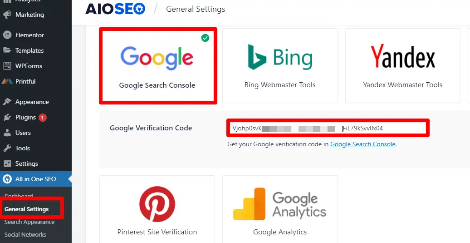Select the Yandex Webmaster Tools card
The height and width of the screenshot is (243, 470).
pyautogui.click(x=402, y=66)
